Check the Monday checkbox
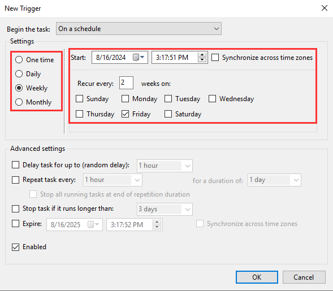 click(125, 99)
